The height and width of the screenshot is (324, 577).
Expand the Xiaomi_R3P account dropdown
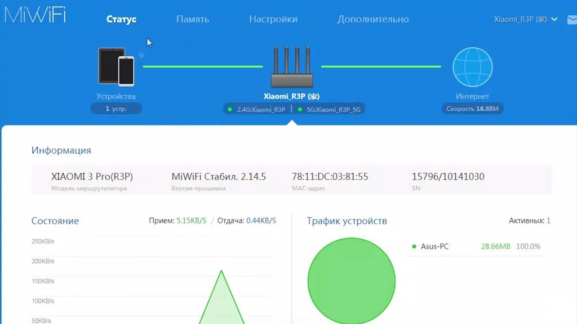coord(526,19)
